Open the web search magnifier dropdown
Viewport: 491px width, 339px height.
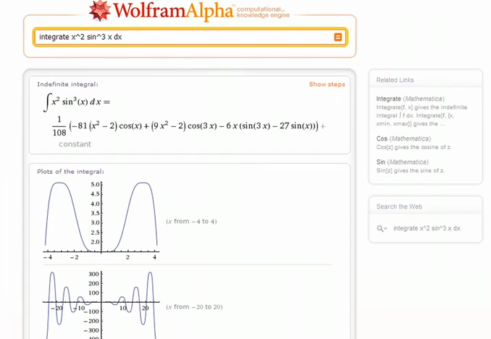coord(382,228)
